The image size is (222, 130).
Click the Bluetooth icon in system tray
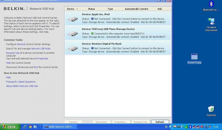190,127
